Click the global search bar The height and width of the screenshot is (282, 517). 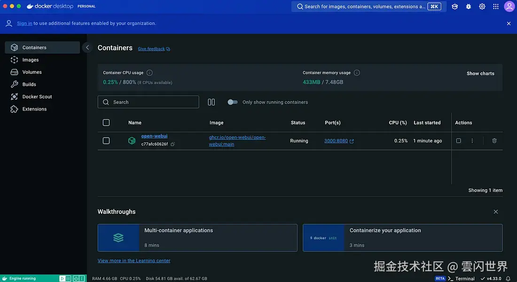[x=368, y=6]
